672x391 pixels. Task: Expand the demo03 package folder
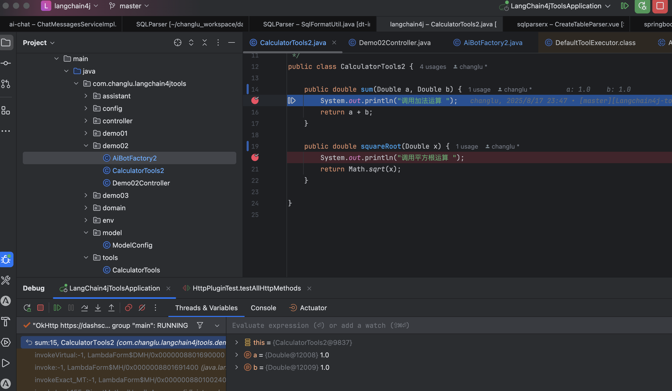coord(86,195)
